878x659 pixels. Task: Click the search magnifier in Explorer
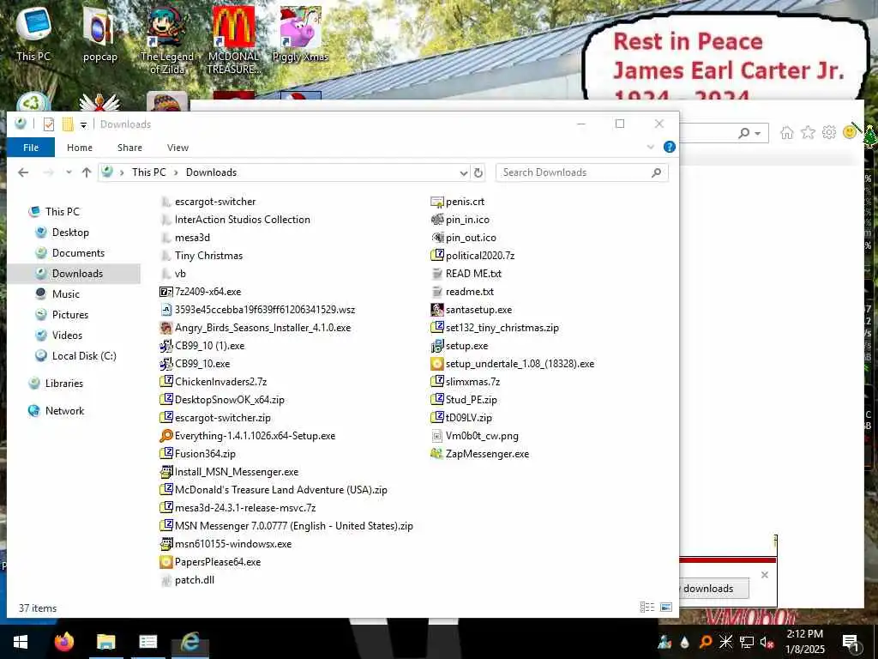click(x=656, y=172)
